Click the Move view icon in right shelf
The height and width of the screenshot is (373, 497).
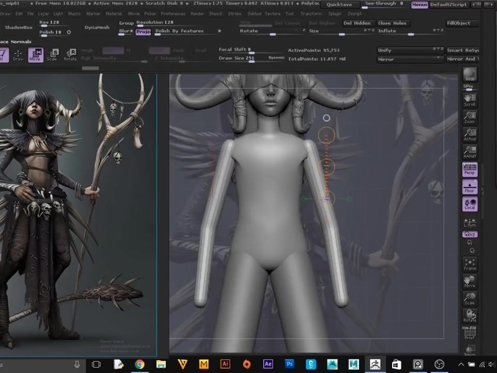tap(470, 282)
